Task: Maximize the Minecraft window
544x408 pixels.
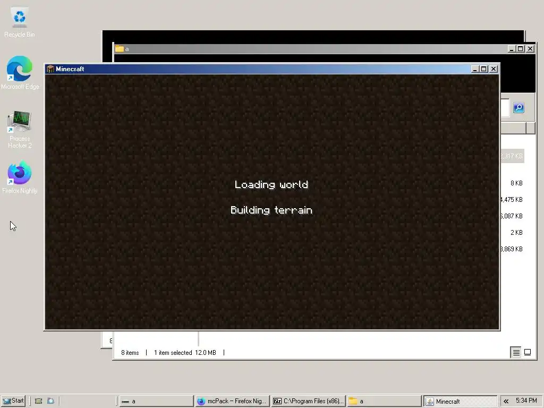Action: coord(483,69)
